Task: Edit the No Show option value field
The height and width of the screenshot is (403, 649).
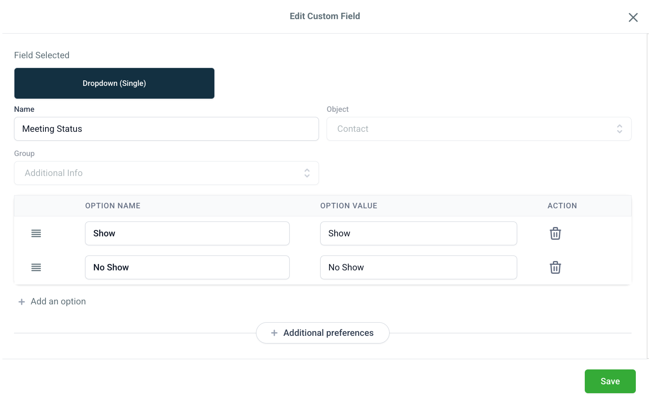Action: pos(418,267)
